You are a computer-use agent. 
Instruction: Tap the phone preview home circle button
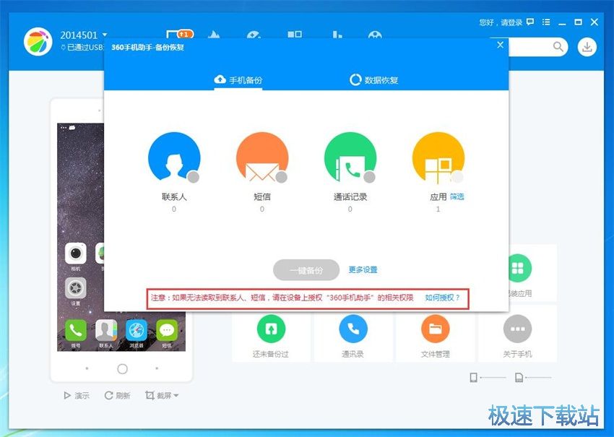(123, 369)
